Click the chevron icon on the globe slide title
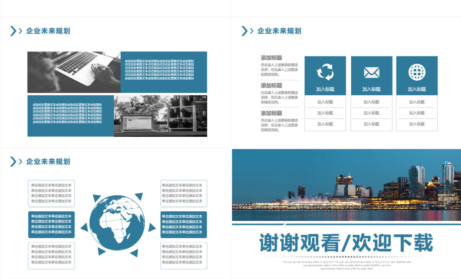Image resolution: width=461 pixels, height=279 pixels. [x=16, y=162]
